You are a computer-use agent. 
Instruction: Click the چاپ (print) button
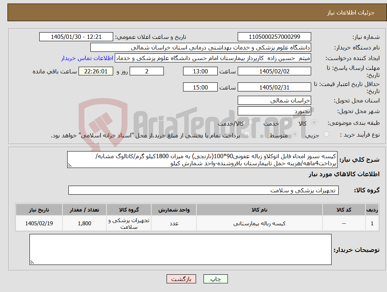[x=215, y=279]
